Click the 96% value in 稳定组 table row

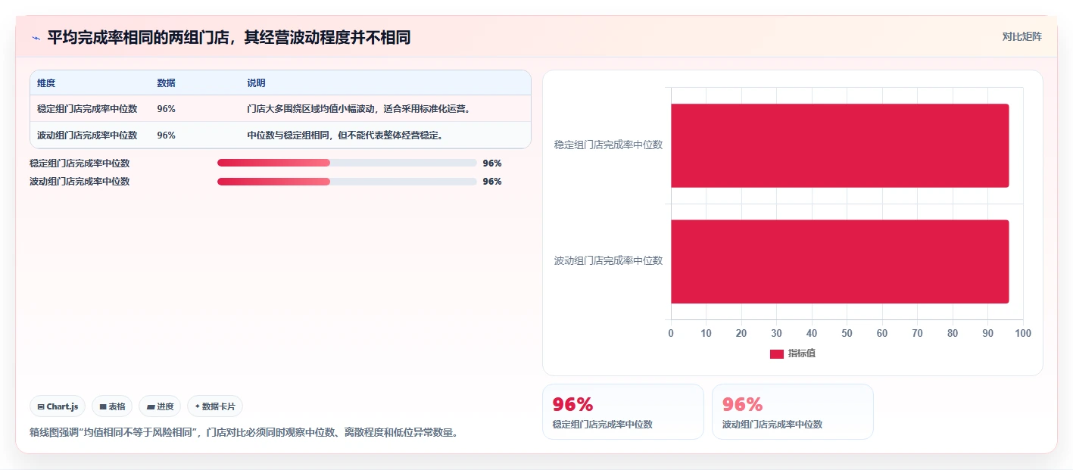coord(167,109)
